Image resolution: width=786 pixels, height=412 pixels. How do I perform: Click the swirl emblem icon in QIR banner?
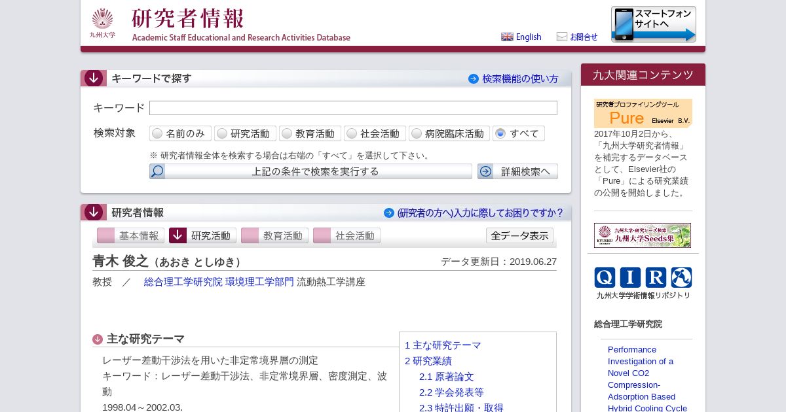(x=681, y=277)
